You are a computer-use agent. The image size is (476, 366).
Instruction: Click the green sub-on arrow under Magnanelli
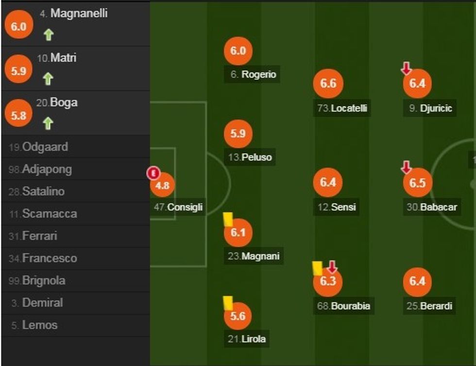pos(48,35)
